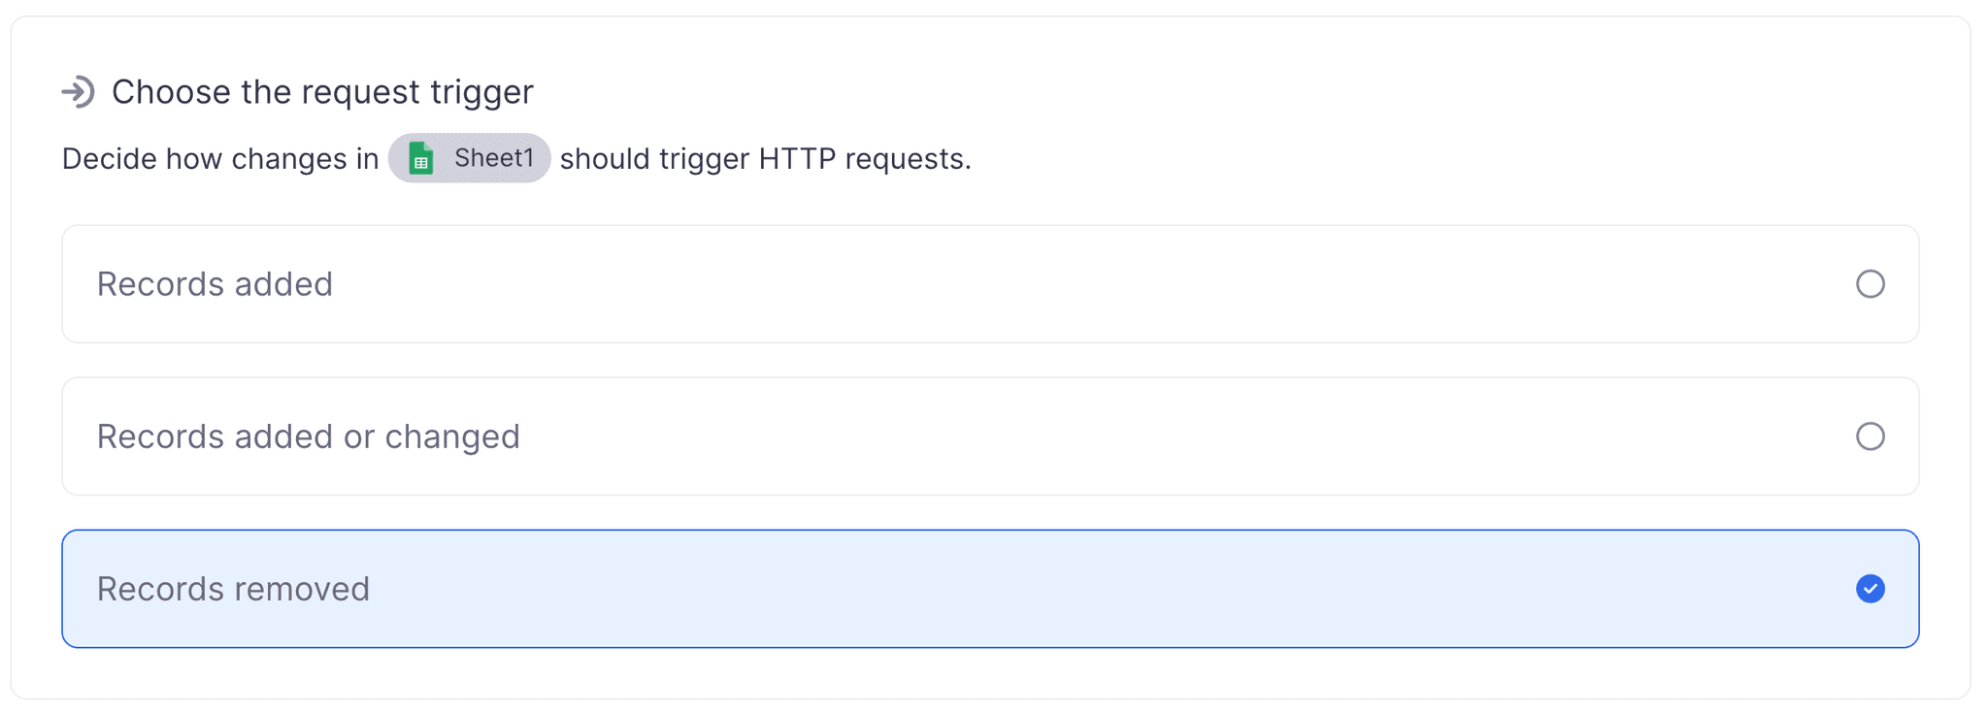Viewport: 1988px width, 712px height.
Task: Open the Sheet1 badge chip
Action: click(470, 158)
